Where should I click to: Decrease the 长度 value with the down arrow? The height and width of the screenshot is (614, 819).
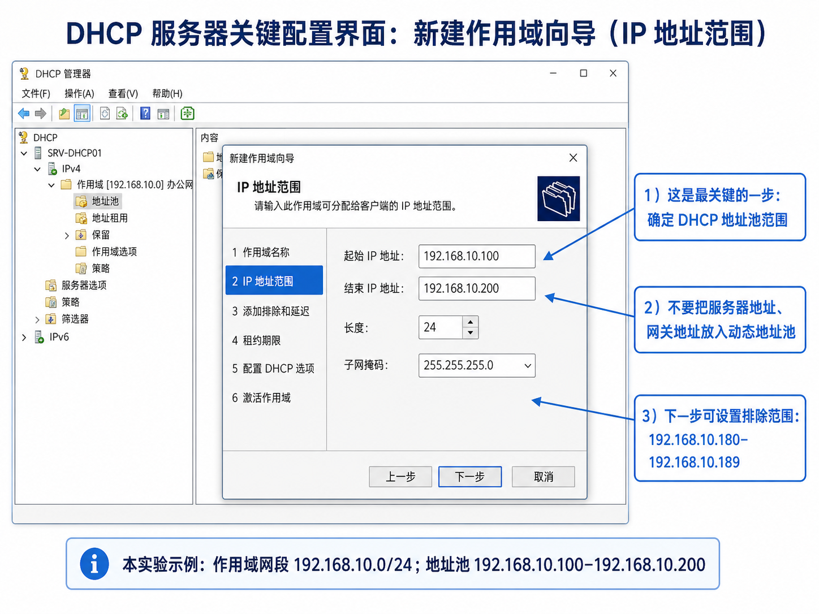tap(470, 333)
